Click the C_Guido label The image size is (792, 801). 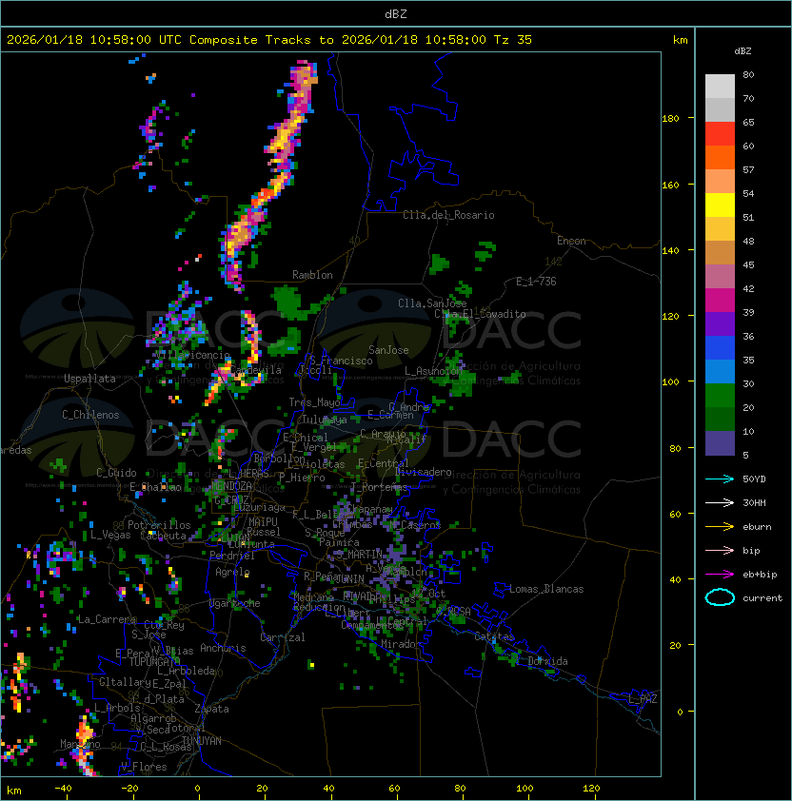click(x=116, y=473)
